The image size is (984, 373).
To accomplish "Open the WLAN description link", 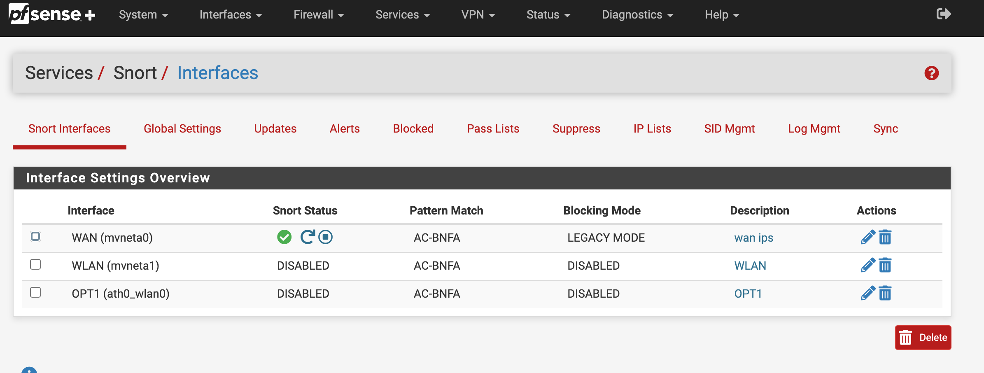I will click(750, 266).
